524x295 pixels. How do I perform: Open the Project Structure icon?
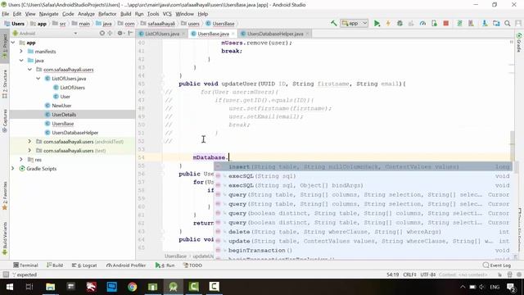click(x=496, y=24)
